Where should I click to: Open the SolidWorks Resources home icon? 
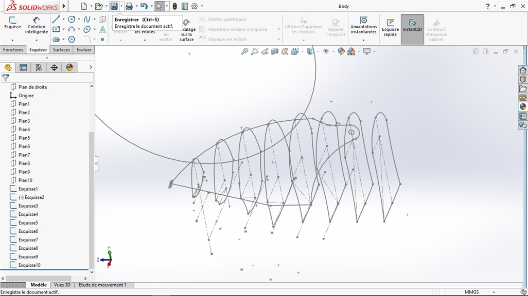pos(523,70)
